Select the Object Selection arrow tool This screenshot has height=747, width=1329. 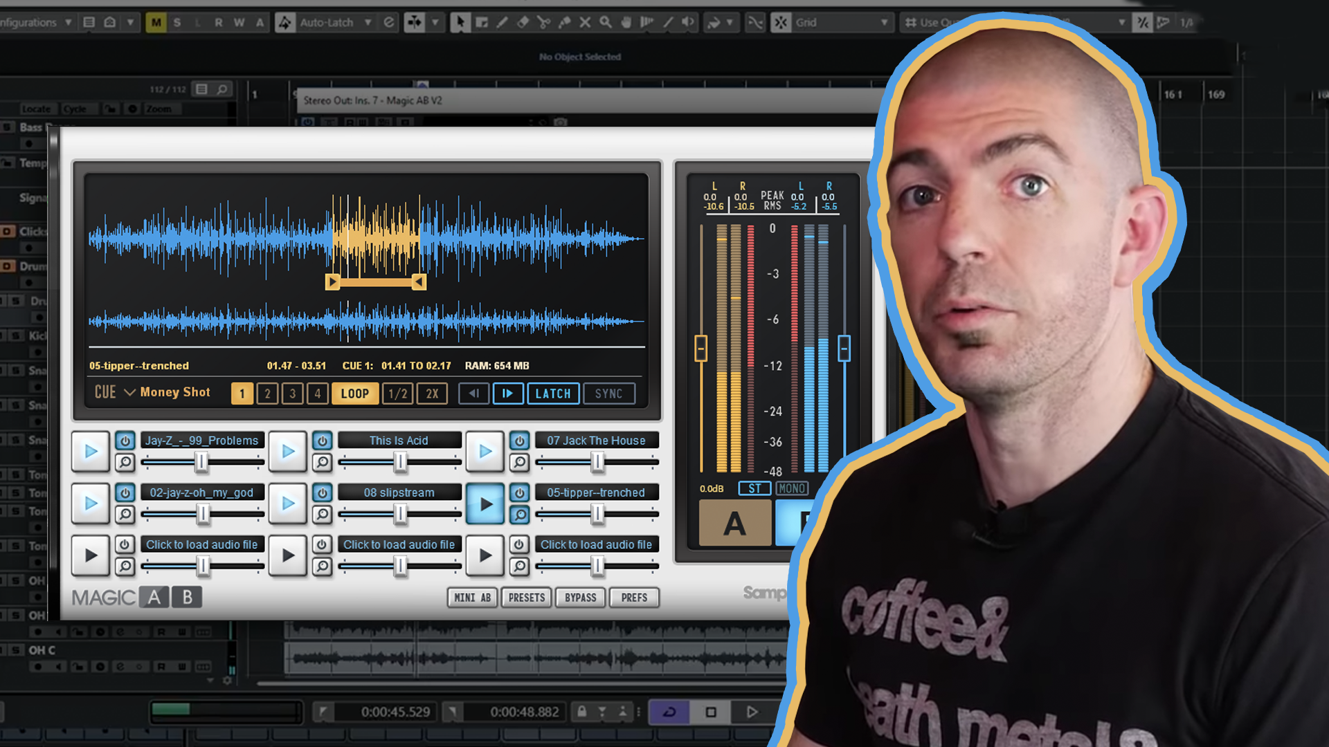[460, 22]
